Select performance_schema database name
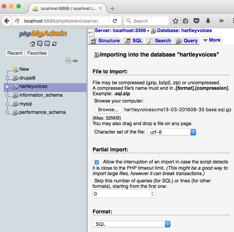 point(43,112)
